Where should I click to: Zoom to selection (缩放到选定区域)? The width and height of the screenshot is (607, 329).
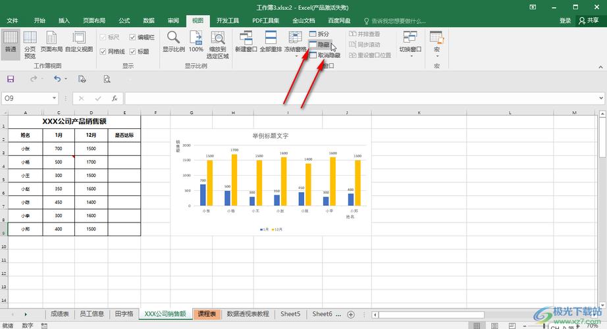pos(217,45)
